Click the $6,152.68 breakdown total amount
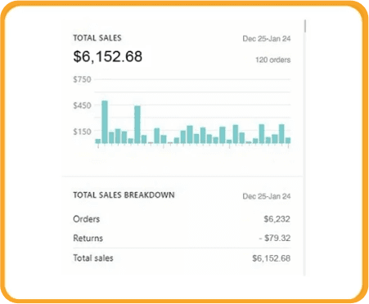 click(x=271, y=258)
